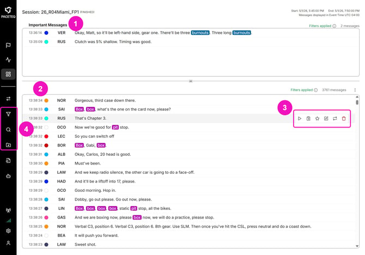The width and height of the screenshot is (365, 255).
Task: Select the dashboard grid icon in sidebar
Action: pos(8,74)
